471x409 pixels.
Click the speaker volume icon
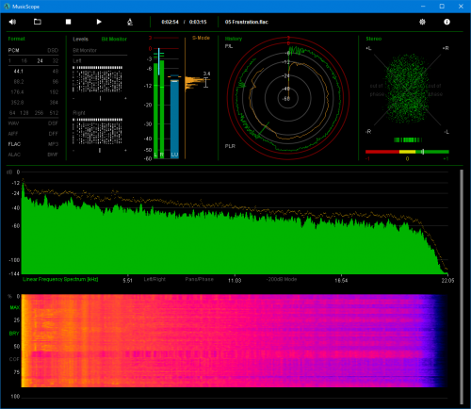click(12, 22)
